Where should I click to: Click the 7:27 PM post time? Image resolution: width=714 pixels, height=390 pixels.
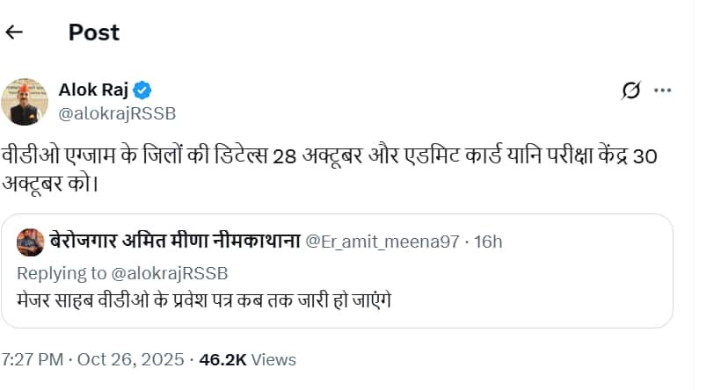(32, 359)
